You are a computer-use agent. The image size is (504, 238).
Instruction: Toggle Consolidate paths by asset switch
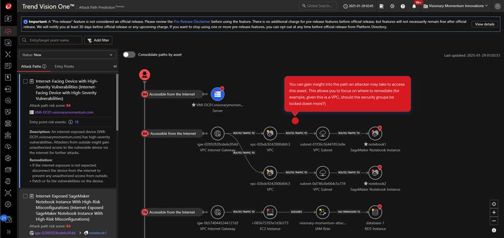coord(129,54)
